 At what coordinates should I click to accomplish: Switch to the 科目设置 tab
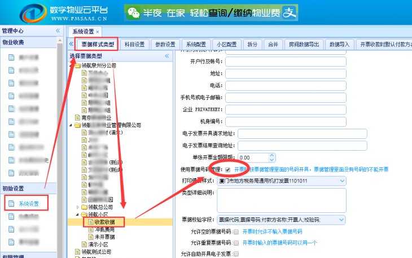(x=135, y=45)
